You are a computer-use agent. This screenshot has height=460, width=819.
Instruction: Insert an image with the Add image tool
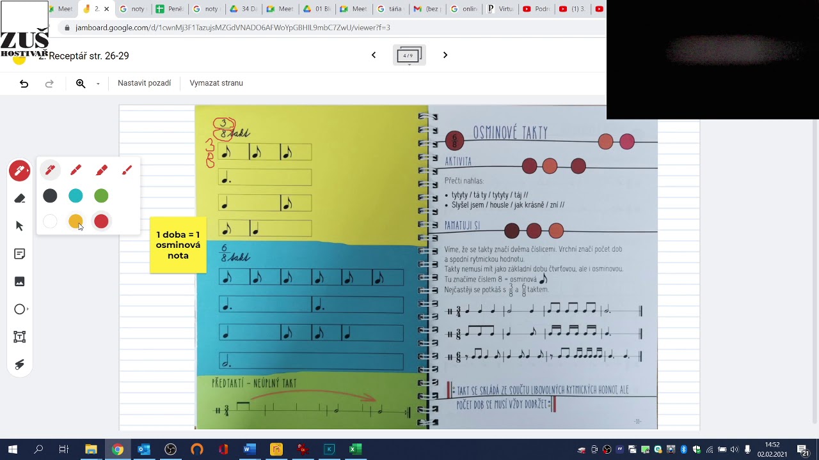click(x=19, y=282)
